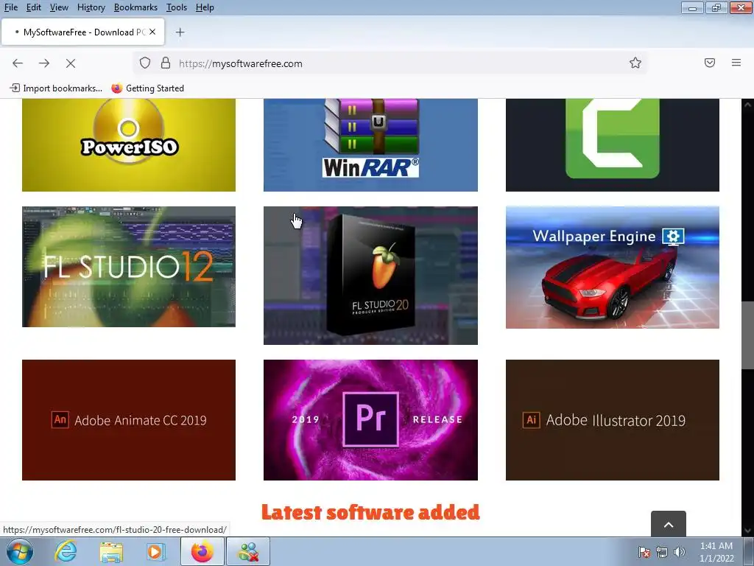Open the Windows Start menu orb
This screenshot has width=754, height=566.
(x=20, y=551)
